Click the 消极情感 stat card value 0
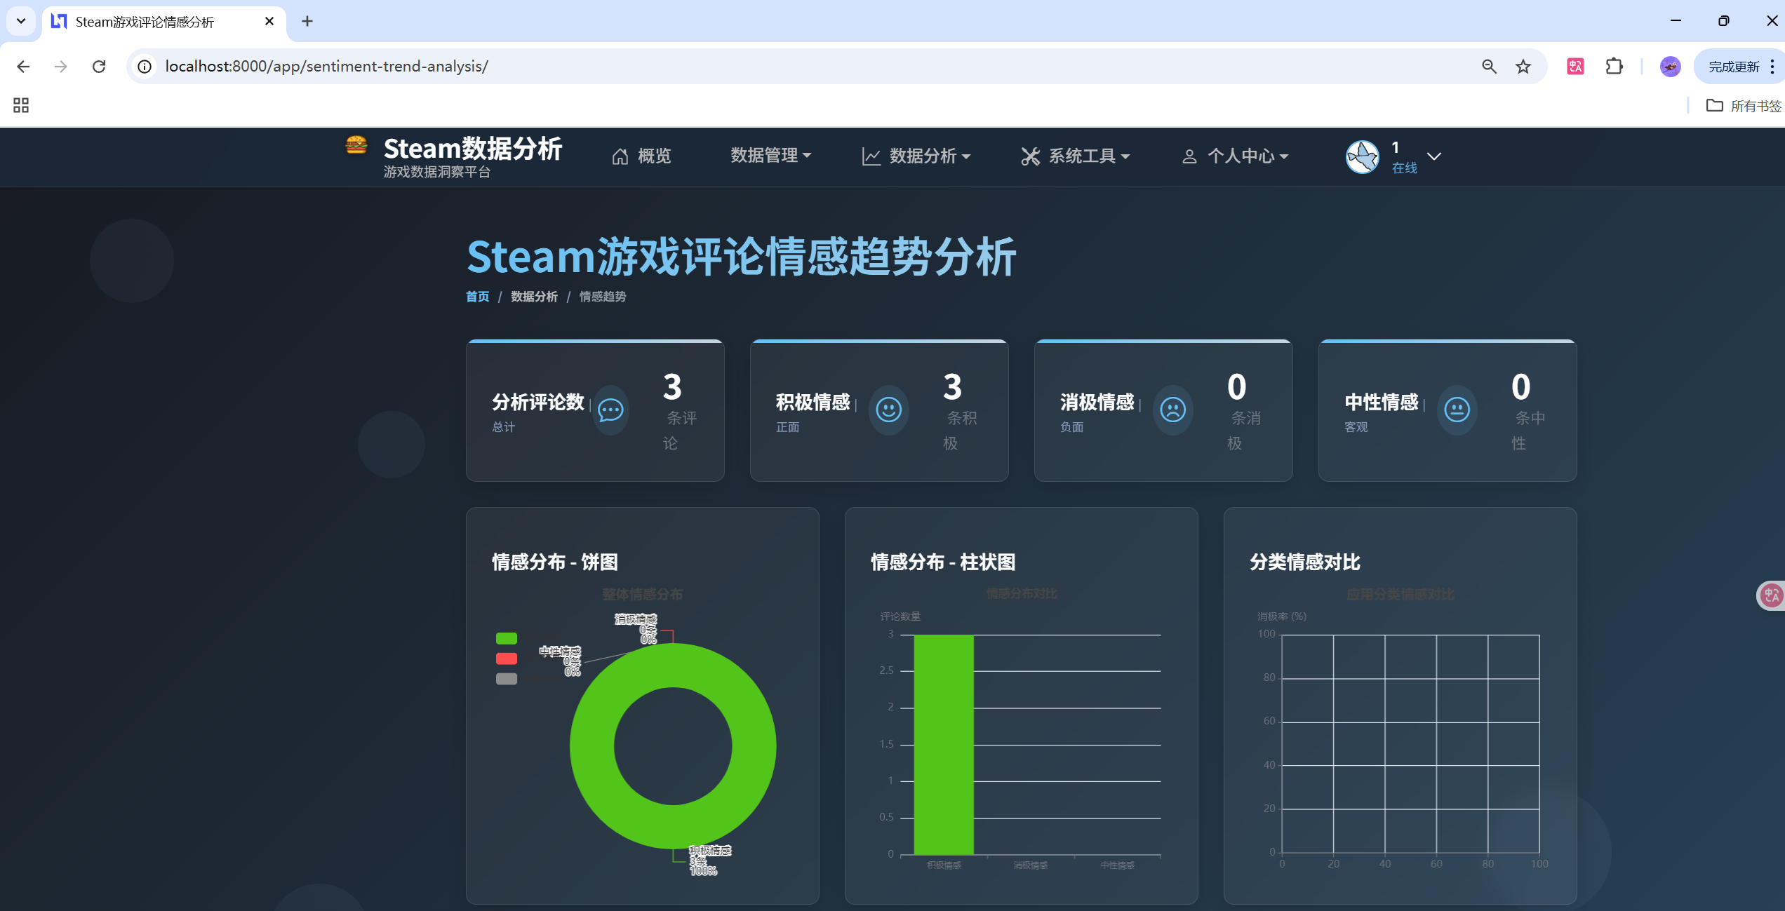This screenshot has width=1785, height=911. [x=1237, y=387]
